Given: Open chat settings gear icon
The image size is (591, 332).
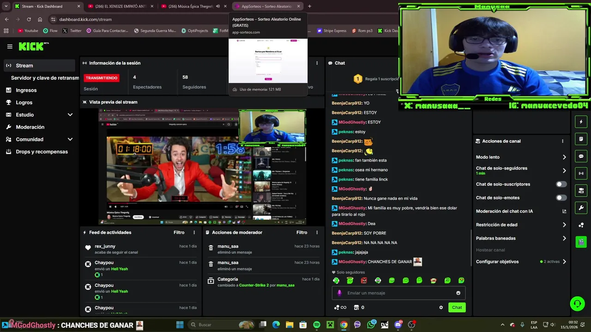Looking at the screenshot, I should [x=441, y=308].
